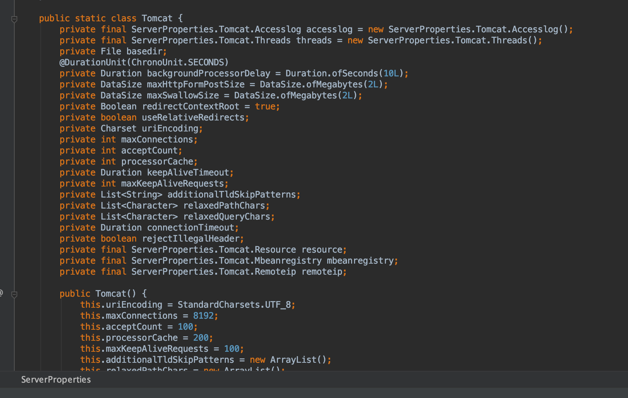Click relaxedPathChars in its List<Character> declaration
The image size is (628, 398).
pyautogui.click(x=224, y=206)
